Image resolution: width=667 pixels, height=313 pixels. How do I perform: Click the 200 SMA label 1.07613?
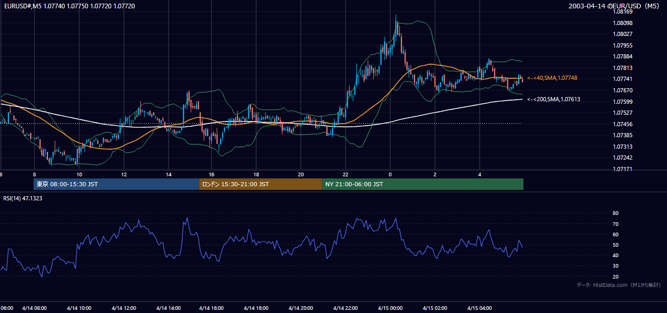click(x=554, y=99)
